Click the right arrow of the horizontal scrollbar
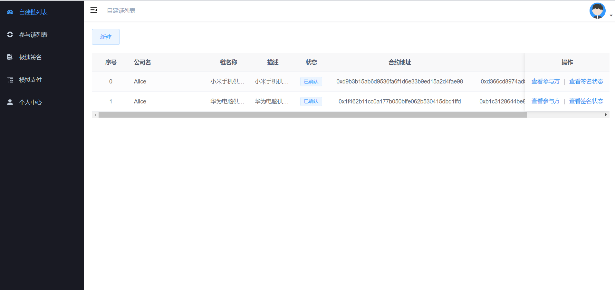The width and height of the screenshot is (615, 290). [x=606, y=115]
